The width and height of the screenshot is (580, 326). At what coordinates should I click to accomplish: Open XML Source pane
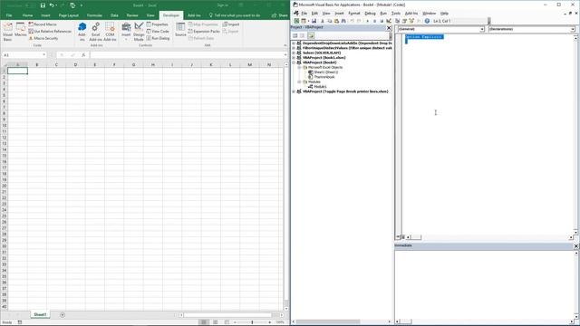(180, 30)
